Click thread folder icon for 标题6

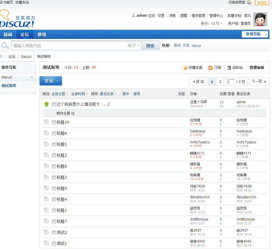point(46,133)
